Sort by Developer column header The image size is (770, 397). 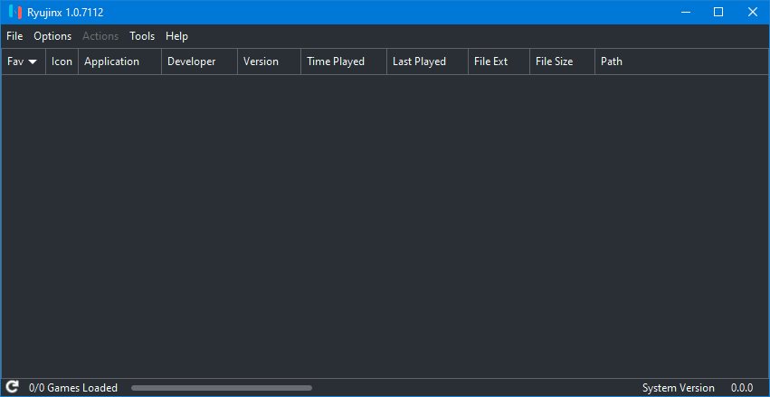coord(199,61)
